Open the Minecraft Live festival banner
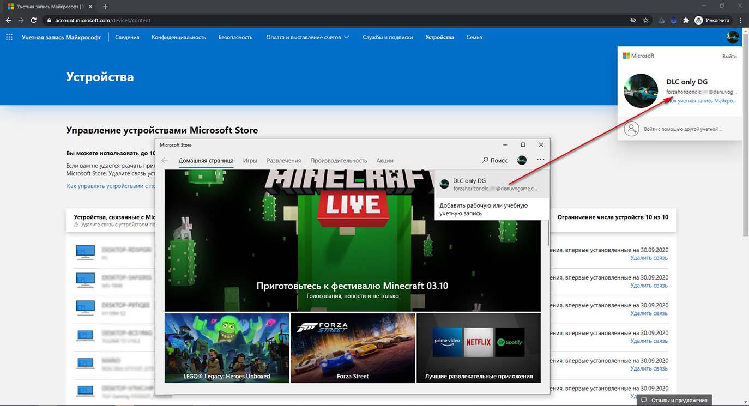This screenshot has width=749, height=406. coord(352,240)
